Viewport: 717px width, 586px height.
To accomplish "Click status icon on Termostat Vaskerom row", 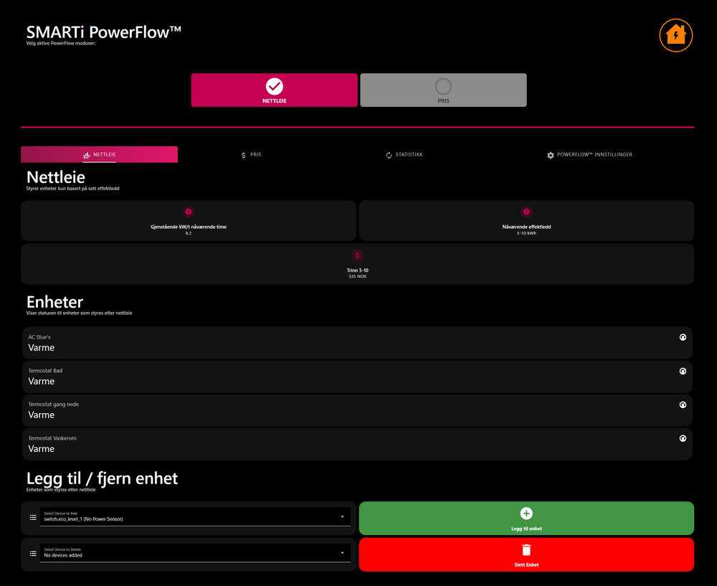I will tap(683, 438).
